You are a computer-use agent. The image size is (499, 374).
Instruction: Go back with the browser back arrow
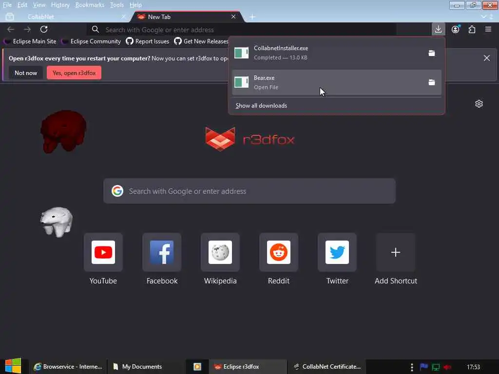(11, 30)
